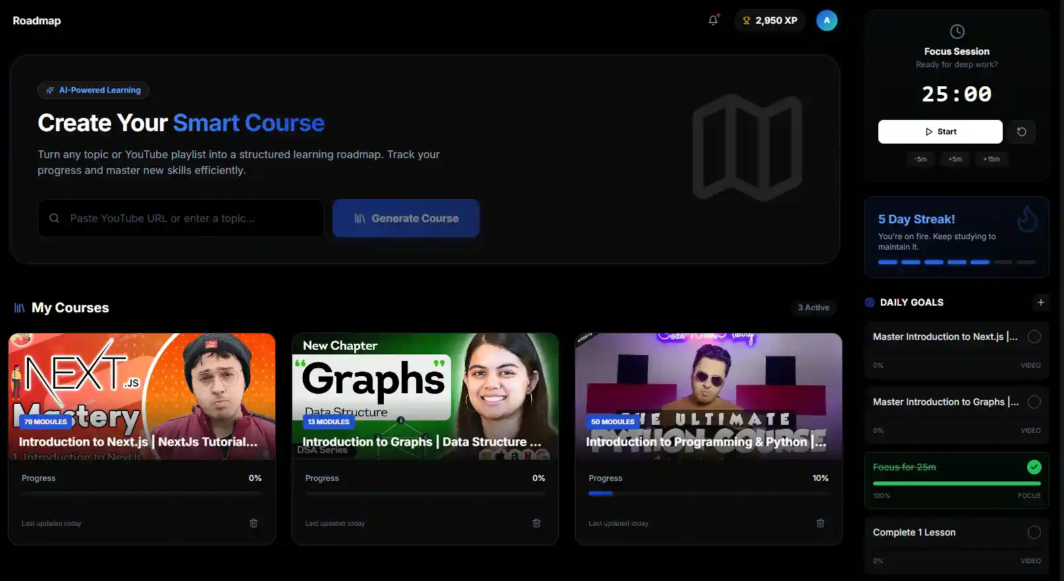Click the search icon in the topic field

tap(55, 218)
